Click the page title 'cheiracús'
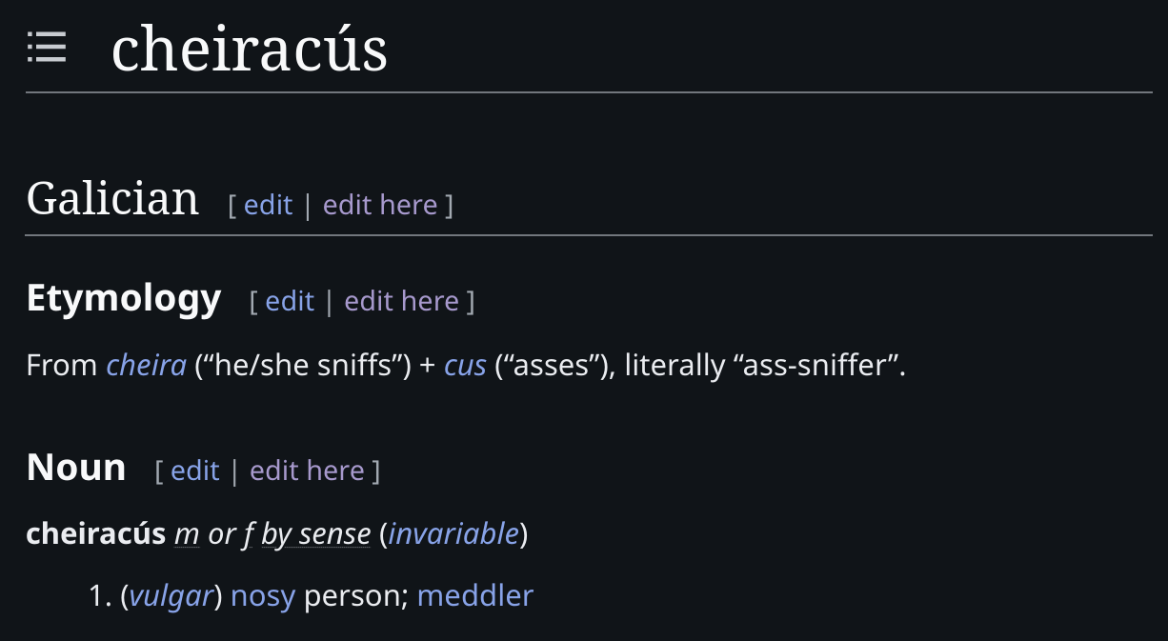Viewport: 1168px width, 641px height. 250,50
